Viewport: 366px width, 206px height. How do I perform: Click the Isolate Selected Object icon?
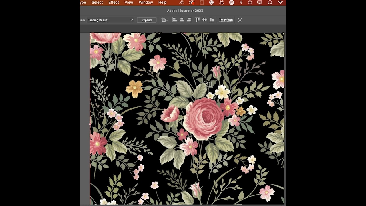pos(240,20)
